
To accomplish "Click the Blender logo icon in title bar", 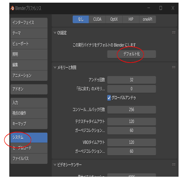I will point(12,8).
